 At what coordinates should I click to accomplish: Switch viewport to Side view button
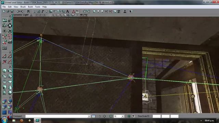[x=44, y=15]
